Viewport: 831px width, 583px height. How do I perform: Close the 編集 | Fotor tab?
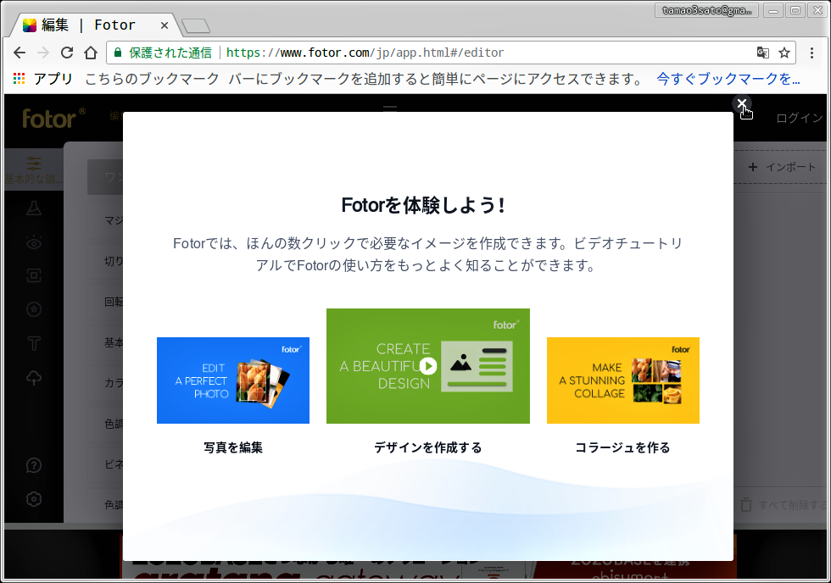pos(165,25)
